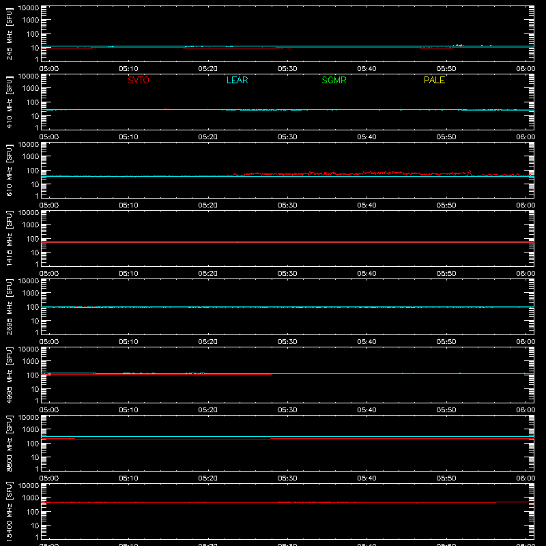The height and width of the screenshot is (546, 546).
Task: Click the 10000 y-axis value on the 245 MHz plot
Action: click(x=29, y=8)
